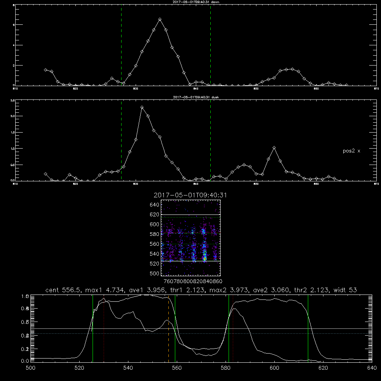Click the first green solid line near 525 in bottom plot
381x381 pixels.
pyautogui.click(x=93, y=328)
